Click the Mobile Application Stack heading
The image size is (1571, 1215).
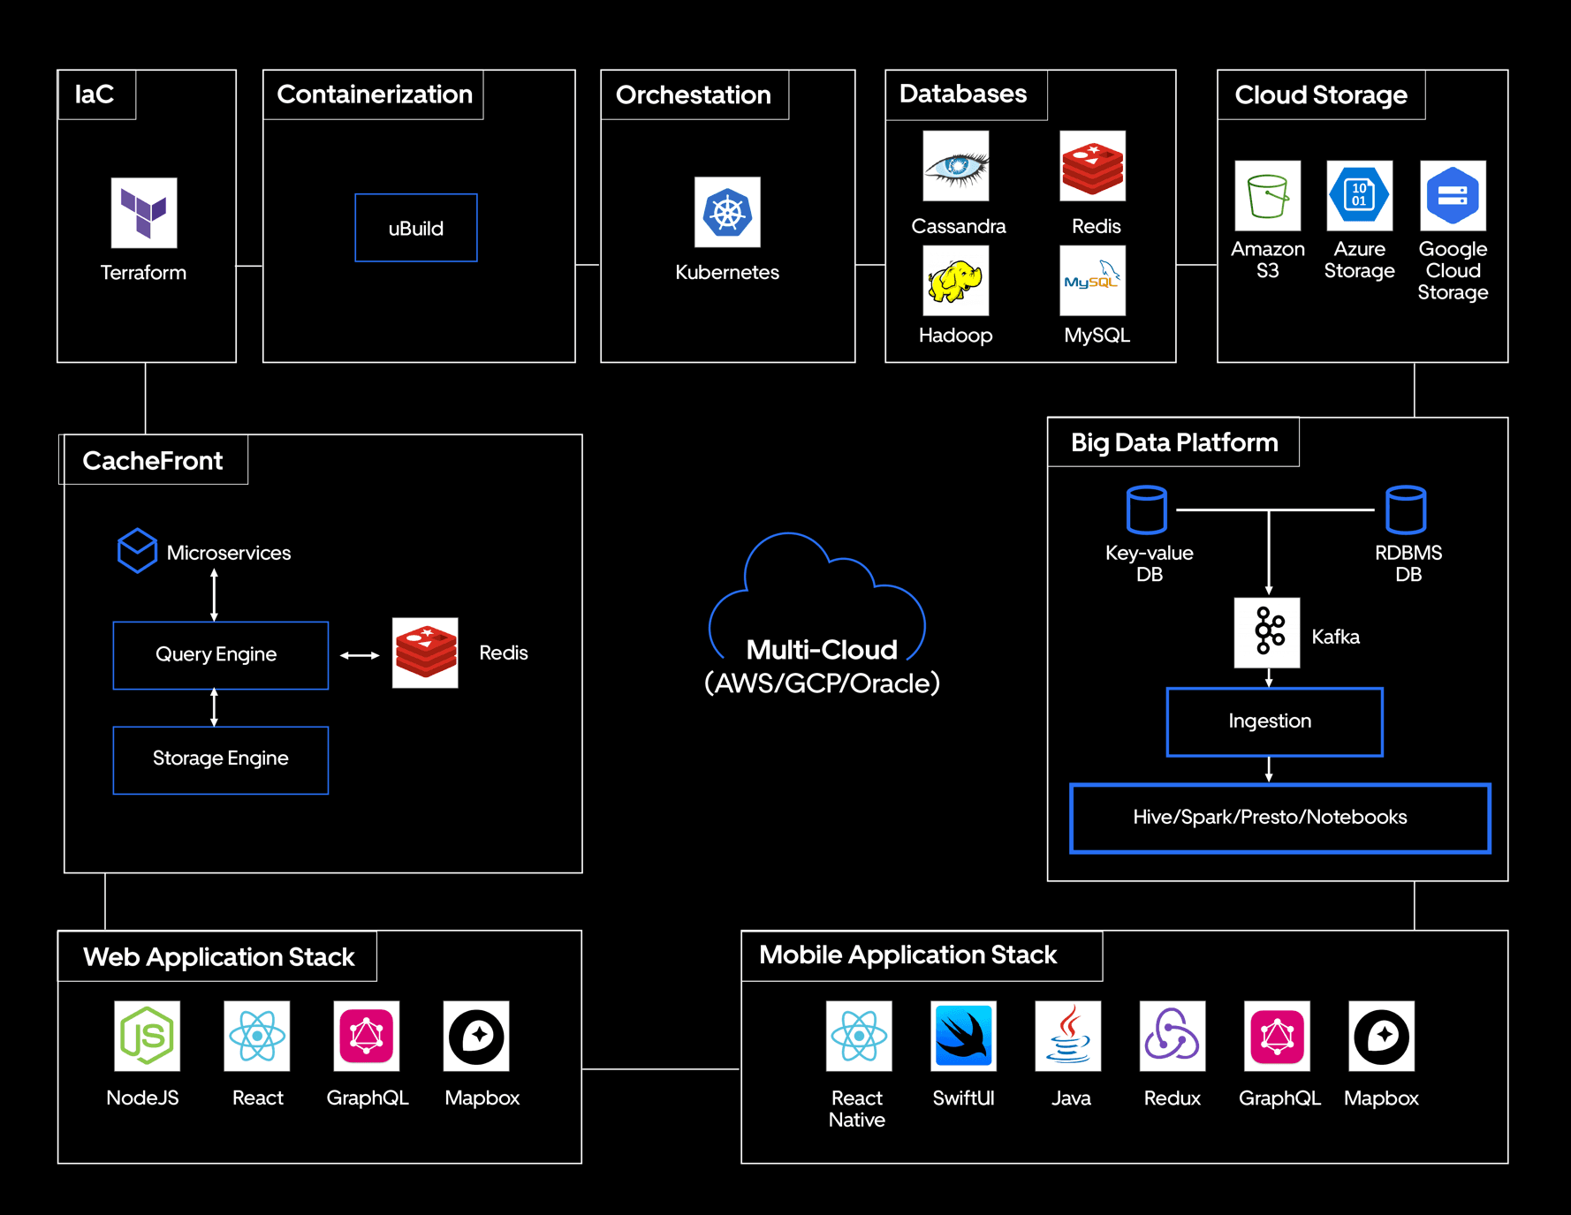908,955
